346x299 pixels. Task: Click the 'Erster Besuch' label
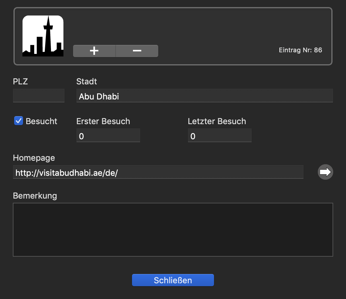pyautogui.click(x=103, y=121)
